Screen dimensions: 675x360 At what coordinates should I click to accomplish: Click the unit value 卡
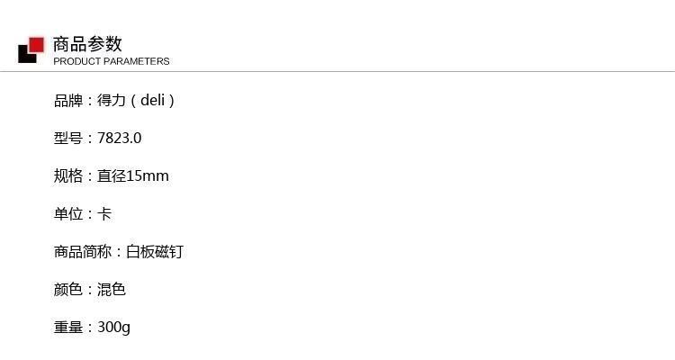pos(104,213)
